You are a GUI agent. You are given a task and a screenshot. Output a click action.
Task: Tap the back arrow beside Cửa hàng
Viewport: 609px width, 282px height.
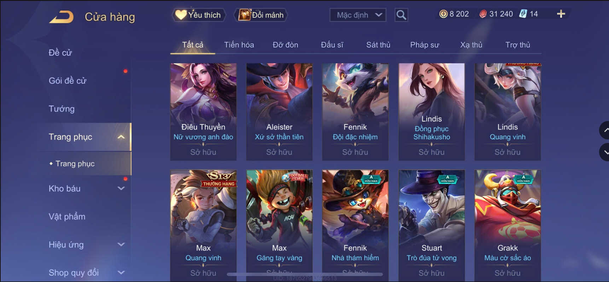[61, 17]
